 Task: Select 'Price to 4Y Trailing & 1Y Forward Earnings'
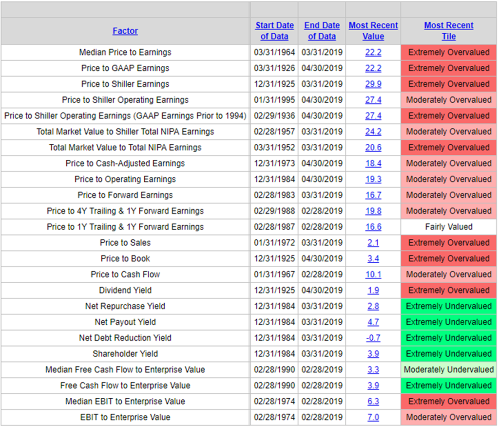click(125, 211)
